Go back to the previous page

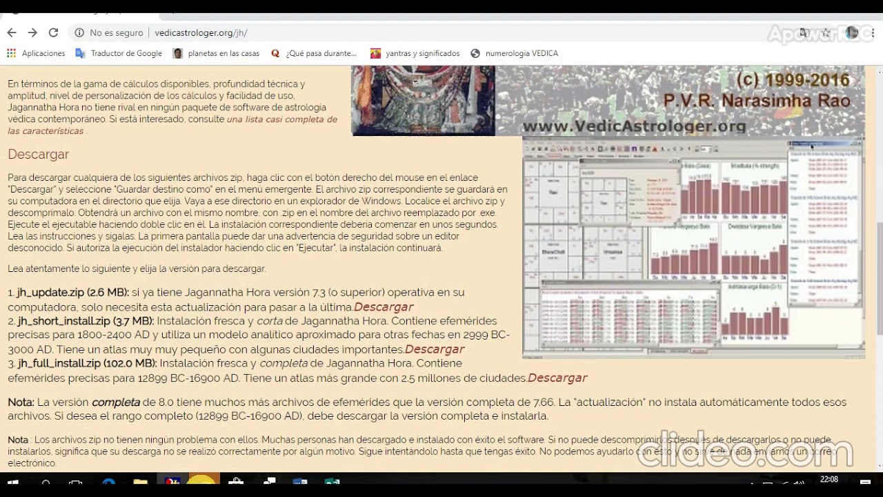click(x=12, y=32)
